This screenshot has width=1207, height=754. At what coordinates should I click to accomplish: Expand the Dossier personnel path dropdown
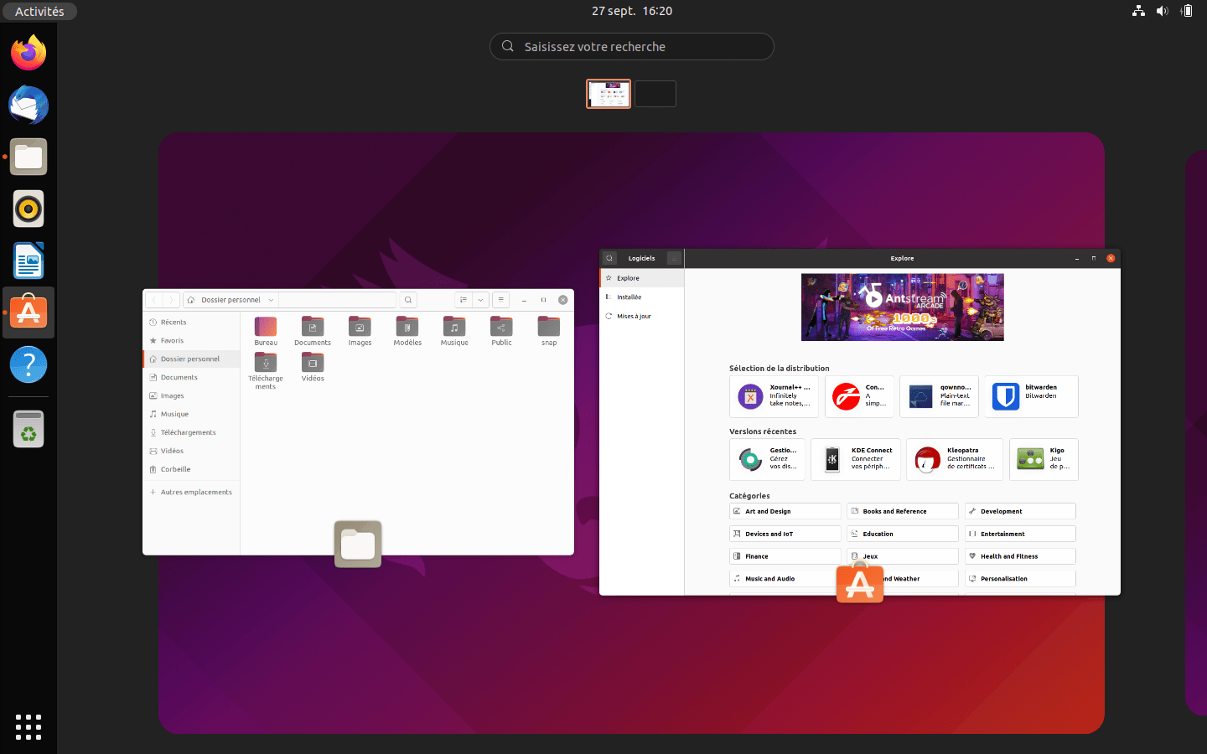271,300
